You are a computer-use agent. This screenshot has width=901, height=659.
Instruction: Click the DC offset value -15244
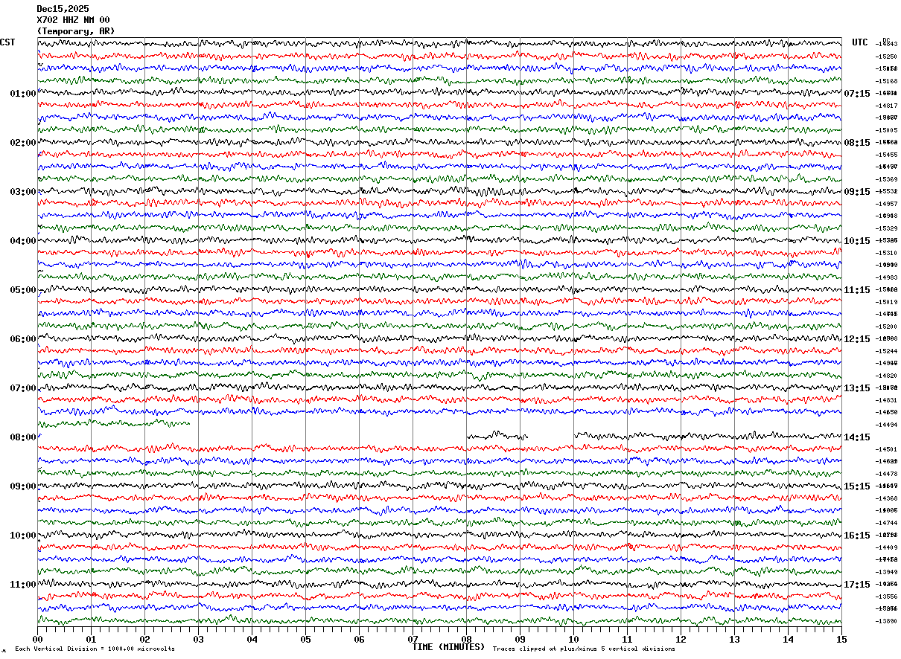pyautogui.click(x=887, y=351)
